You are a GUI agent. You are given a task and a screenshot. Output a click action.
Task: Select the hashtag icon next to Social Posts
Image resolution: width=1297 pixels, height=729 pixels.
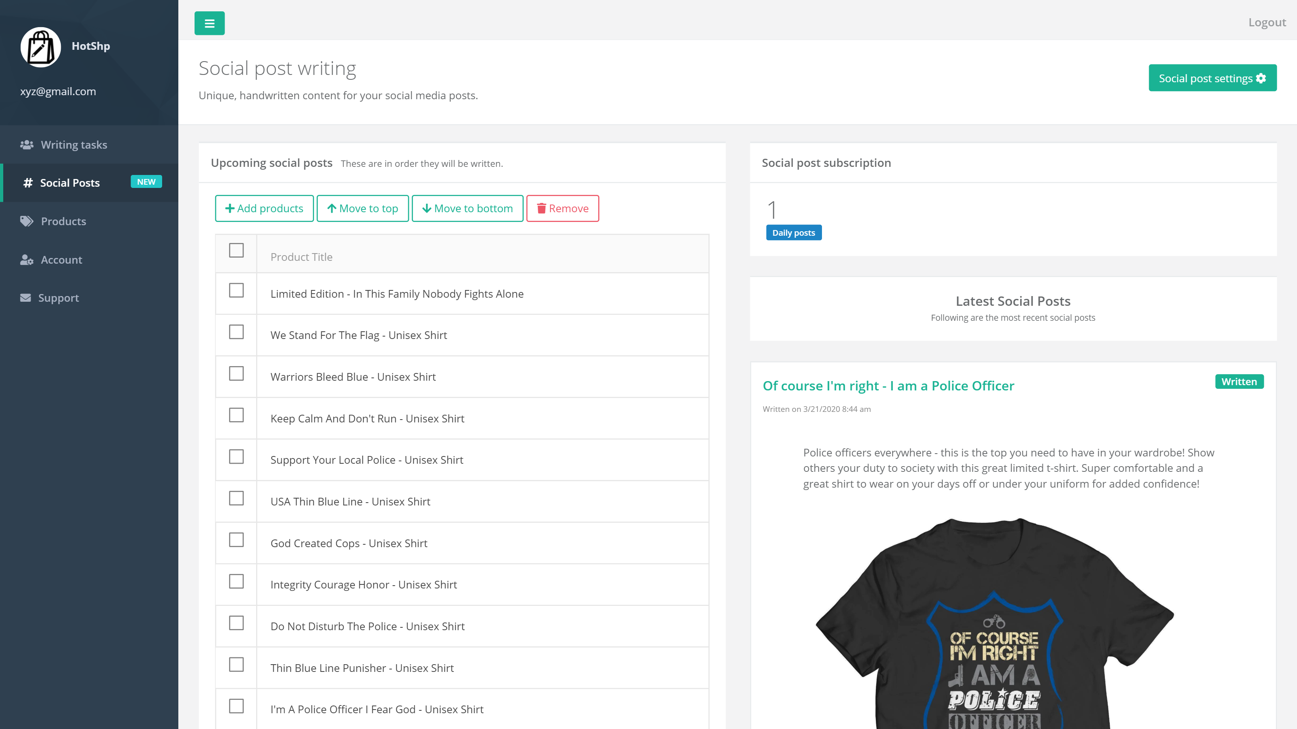pos(28,183)
